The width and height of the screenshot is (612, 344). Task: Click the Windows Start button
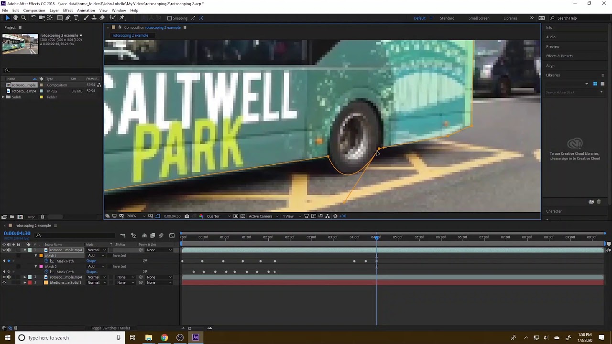[x=7, y=338]
